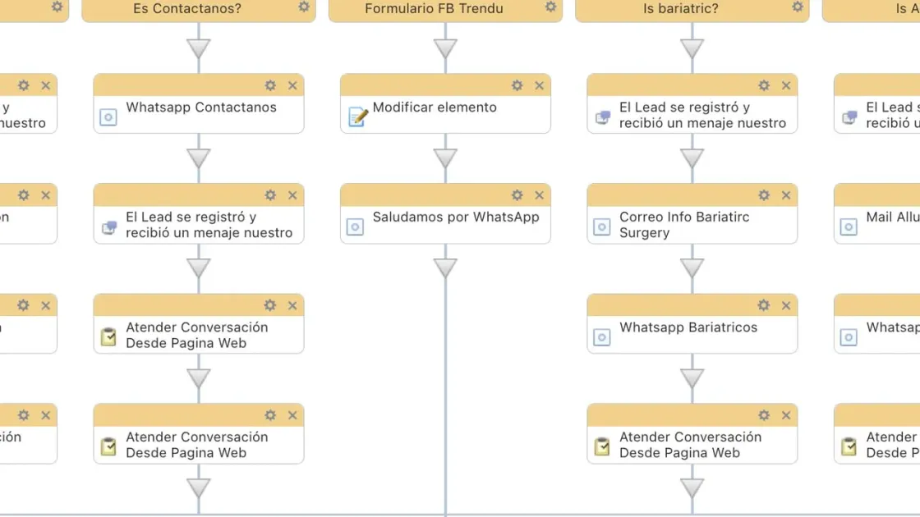This screenshot has width=920, height=517.
Task: Click the icon beside Correo Info Bariatirc Surgery
Action: pyautogui.click(x=602, y=226)
